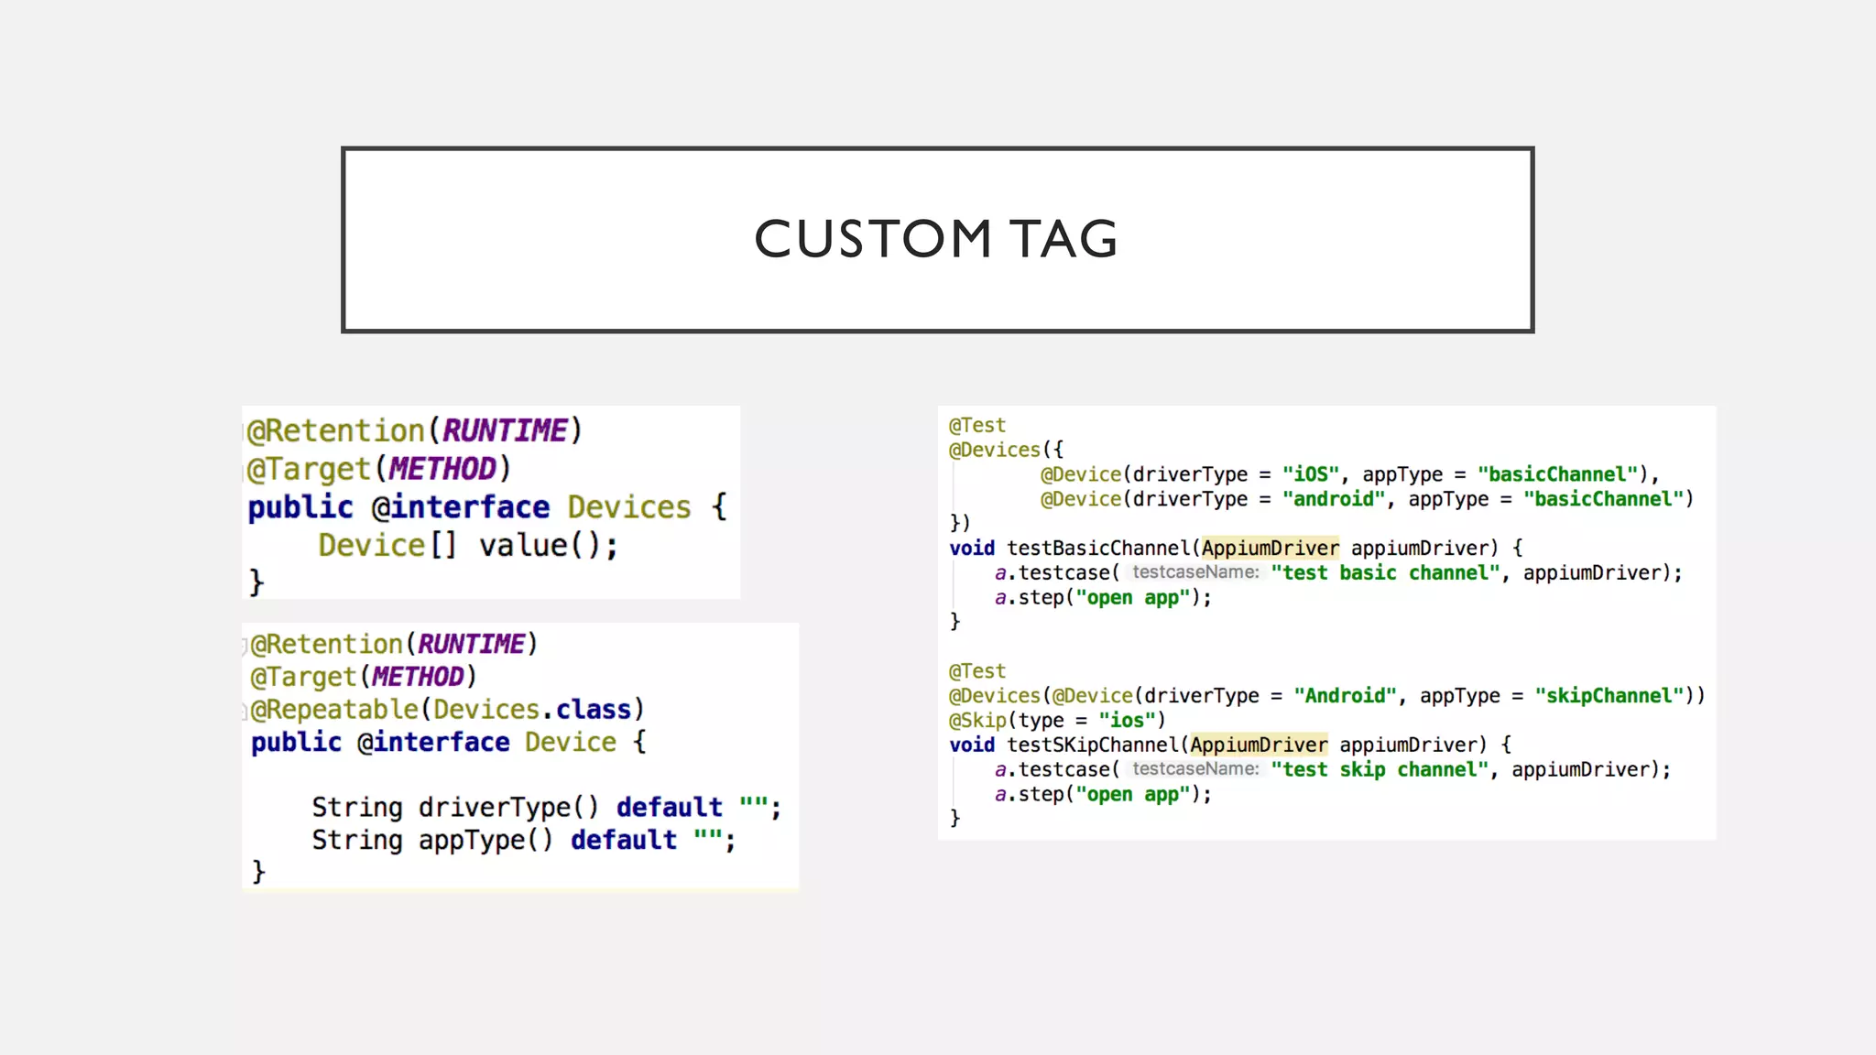Viewport: 1876px width, 1055px height.
Task: Click 'public @interface Devices' declaration
Action: coord(486,507)
